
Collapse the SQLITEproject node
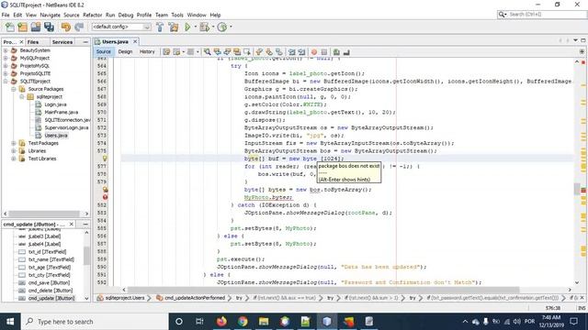(x=6, y=82)
